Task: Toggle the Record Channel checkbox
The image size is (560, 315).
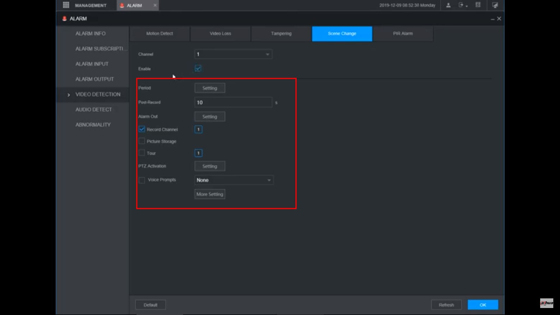Action: pyautogui.click(x=142, y=129)
